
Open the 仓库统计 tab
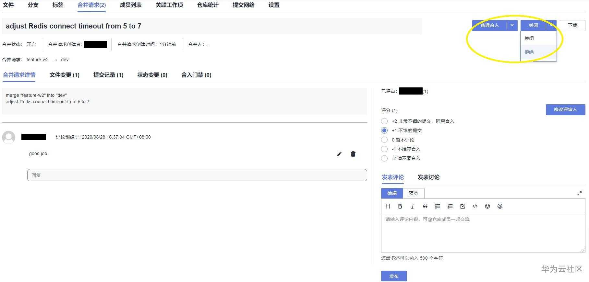(208, 5)
